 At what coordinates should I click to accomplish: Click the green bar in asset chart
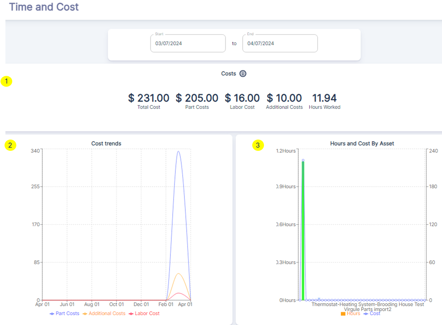(x=303, y=230)
